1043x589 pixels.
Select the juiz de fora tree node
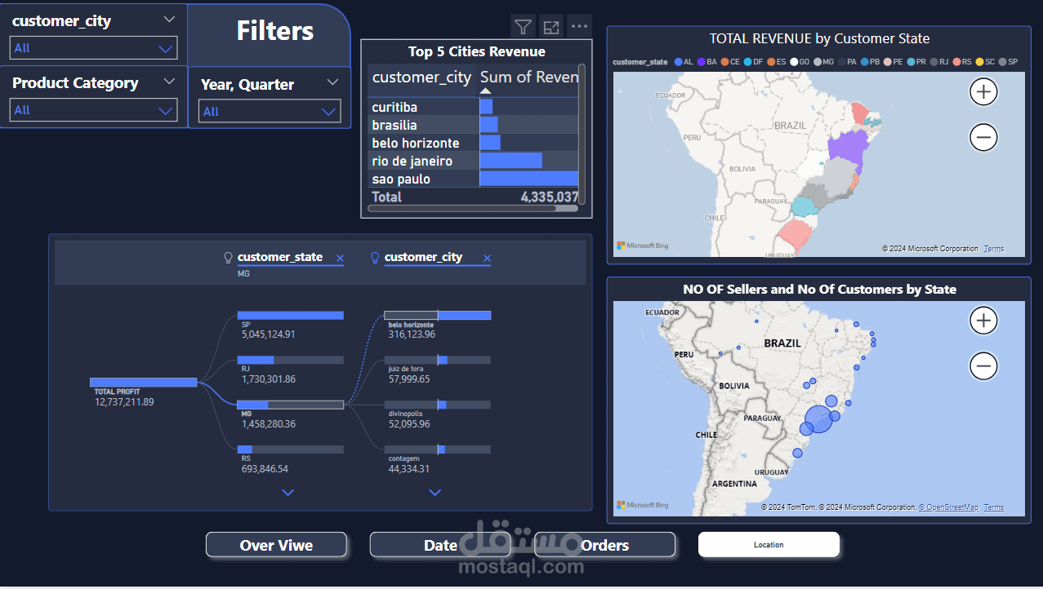click(438, 360)
